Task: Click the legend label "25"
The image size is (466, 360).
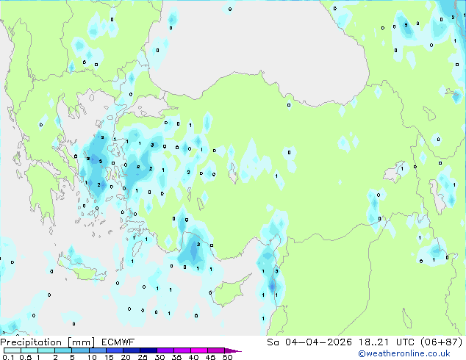Action: coord(143,357)
